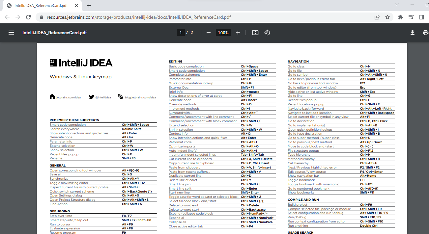Screen dimensions: 429x234
Task: Click 'Open corresponding tool window' entry
Action: pos(75,170)
